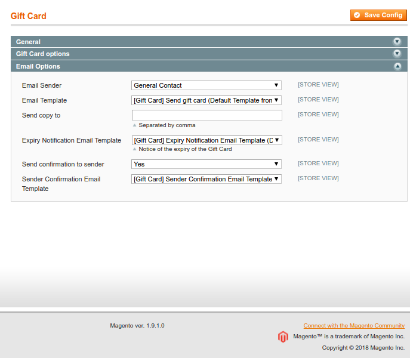Viewport: 410px width, 358px height.
Task: Focus the Send copy to text field
Action: [x=206, y=115]
